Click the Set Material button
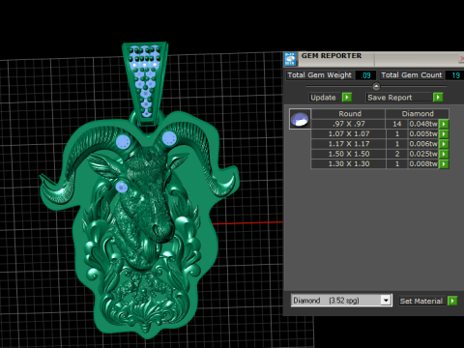This screenshot has width=464, height=348. click(421, 301)
